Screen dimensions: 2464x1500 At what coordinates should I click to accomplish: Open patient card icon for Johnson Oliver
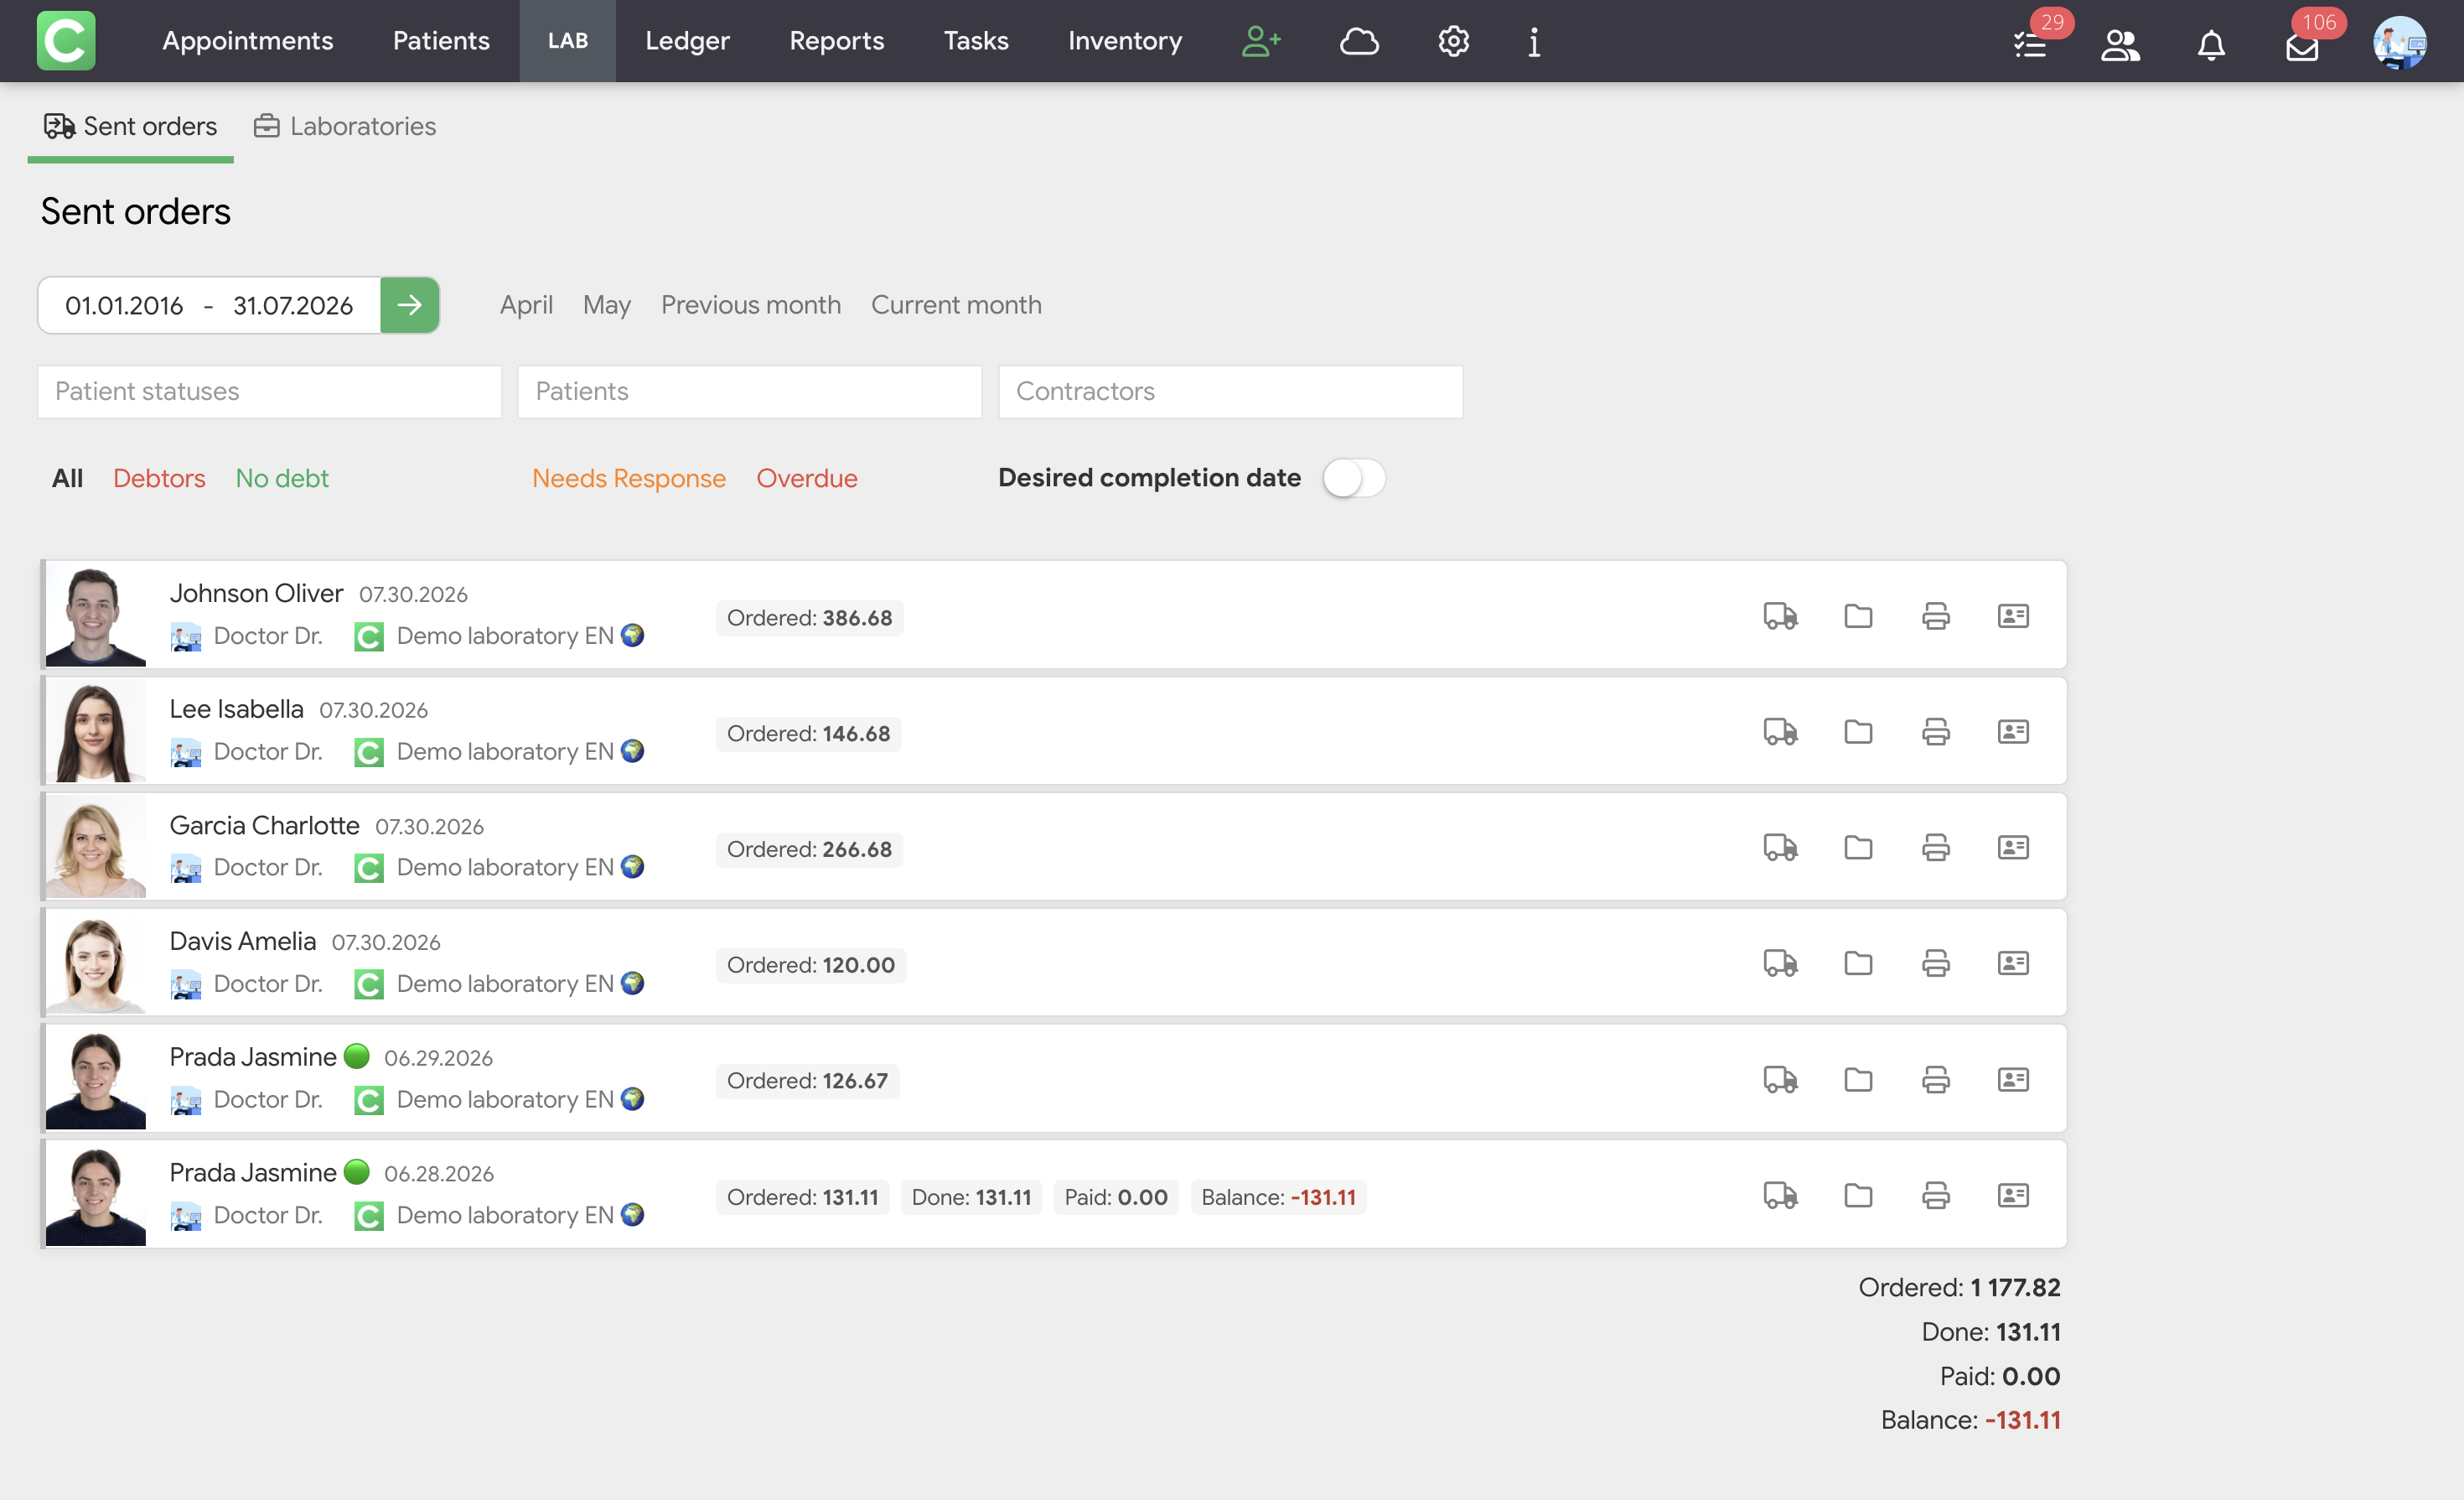click(2013, 615)
